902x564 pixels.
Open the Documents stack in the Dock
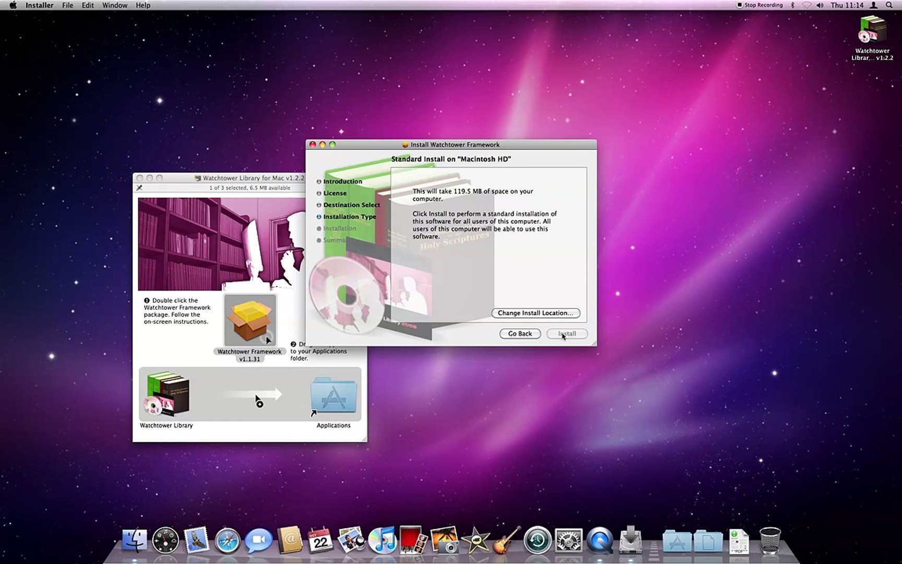click(708, 542)
